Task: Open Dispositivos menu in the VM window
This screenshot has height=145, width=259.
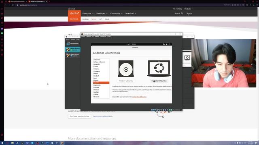Action: click(103, 37)
